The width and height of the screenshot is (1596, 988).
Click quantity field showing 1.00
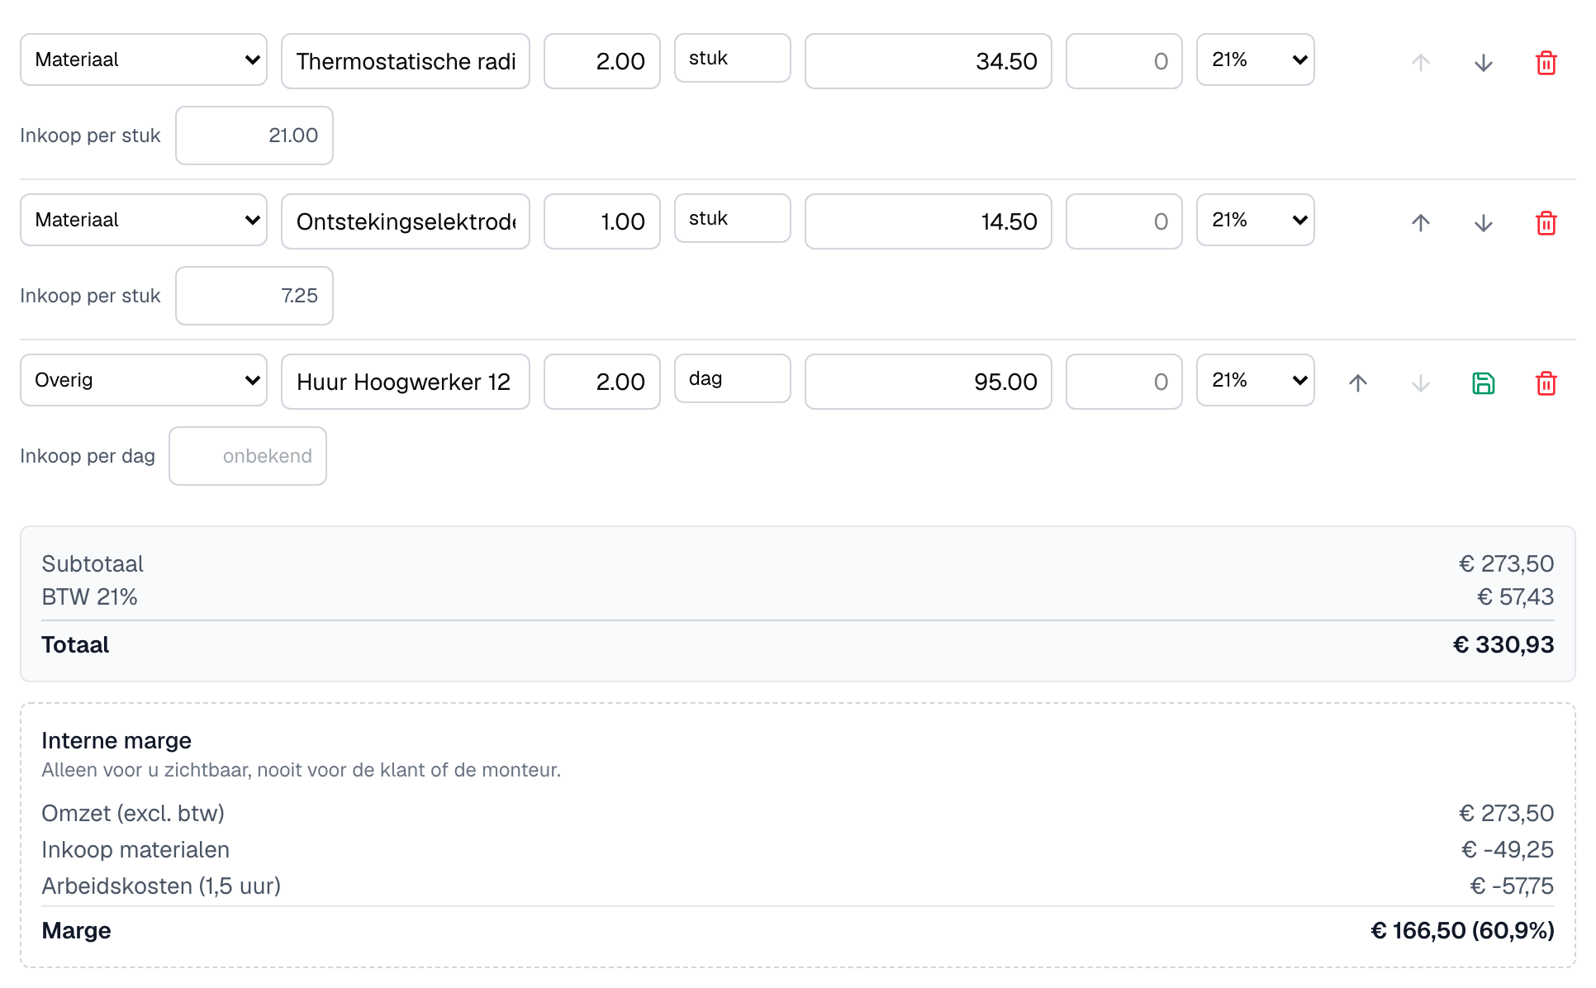[601, 221]
